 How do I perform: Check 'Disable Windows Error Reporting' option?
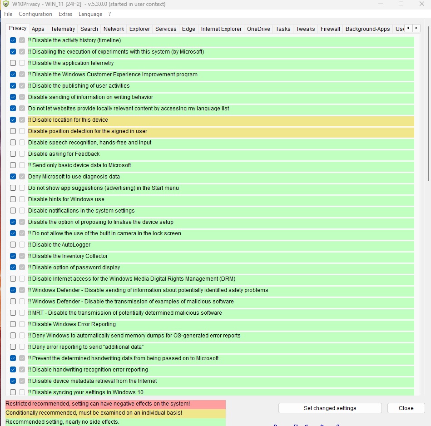click(13, 324)
